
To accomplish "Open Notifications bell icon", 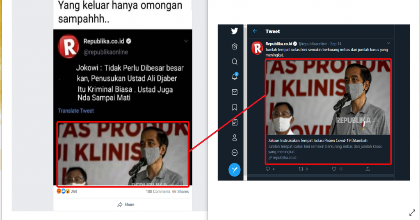I will [235, 76].
